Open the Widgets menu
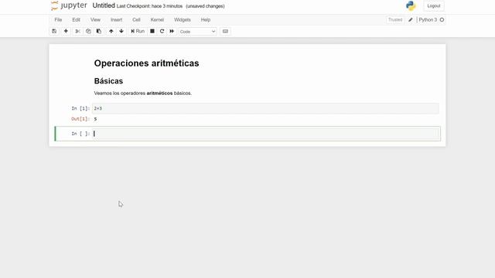 click(183, 19)
